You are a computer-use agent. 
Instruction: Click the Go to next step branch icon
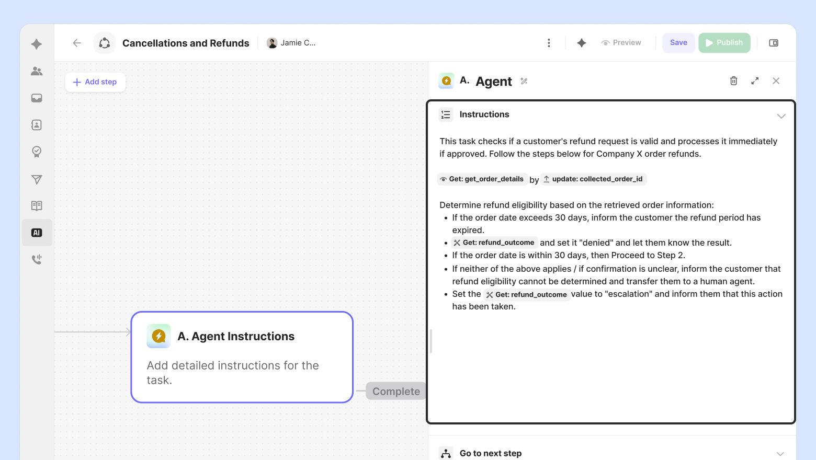446,453
